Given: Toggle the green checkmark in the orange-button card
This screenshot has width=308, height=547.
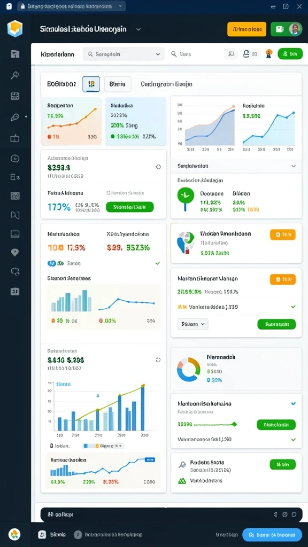Looking at the screenshot, I should (294, 307).
